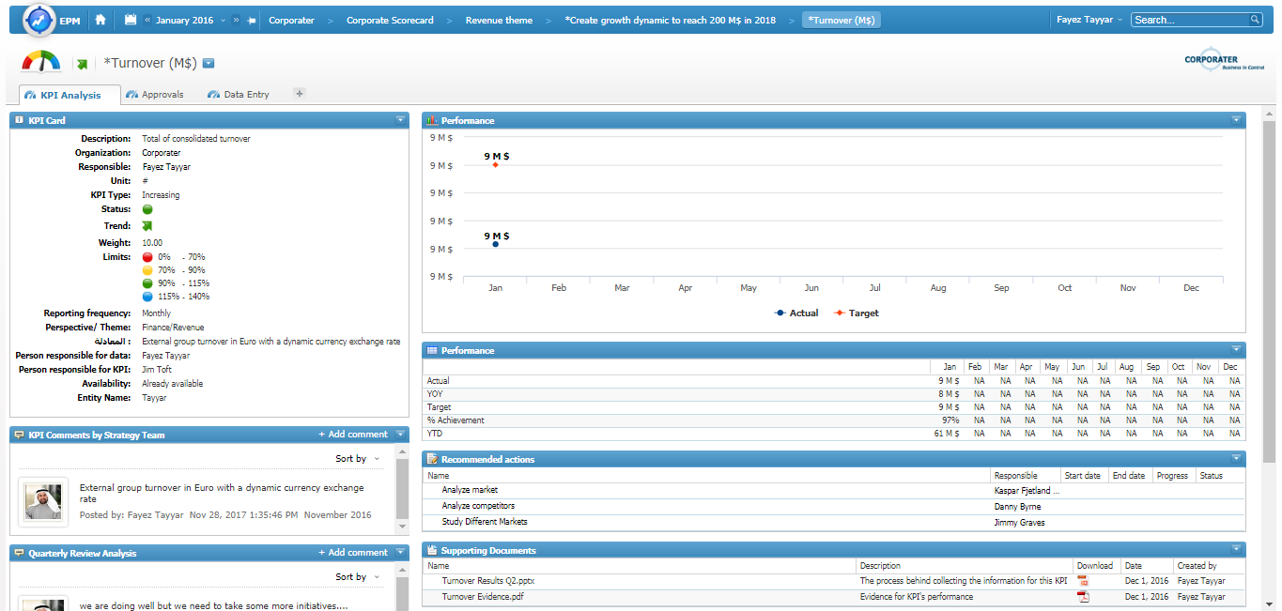Screen dimensions: 1282x611
Task: Click the green Status indicator
Action: click(147, 209)
